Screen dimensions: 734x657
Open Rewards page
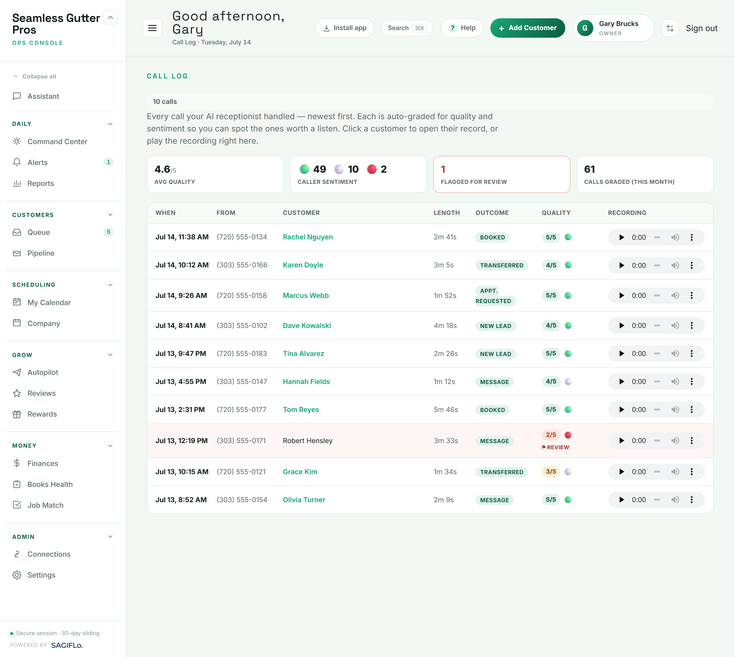[x=63, y=414]
